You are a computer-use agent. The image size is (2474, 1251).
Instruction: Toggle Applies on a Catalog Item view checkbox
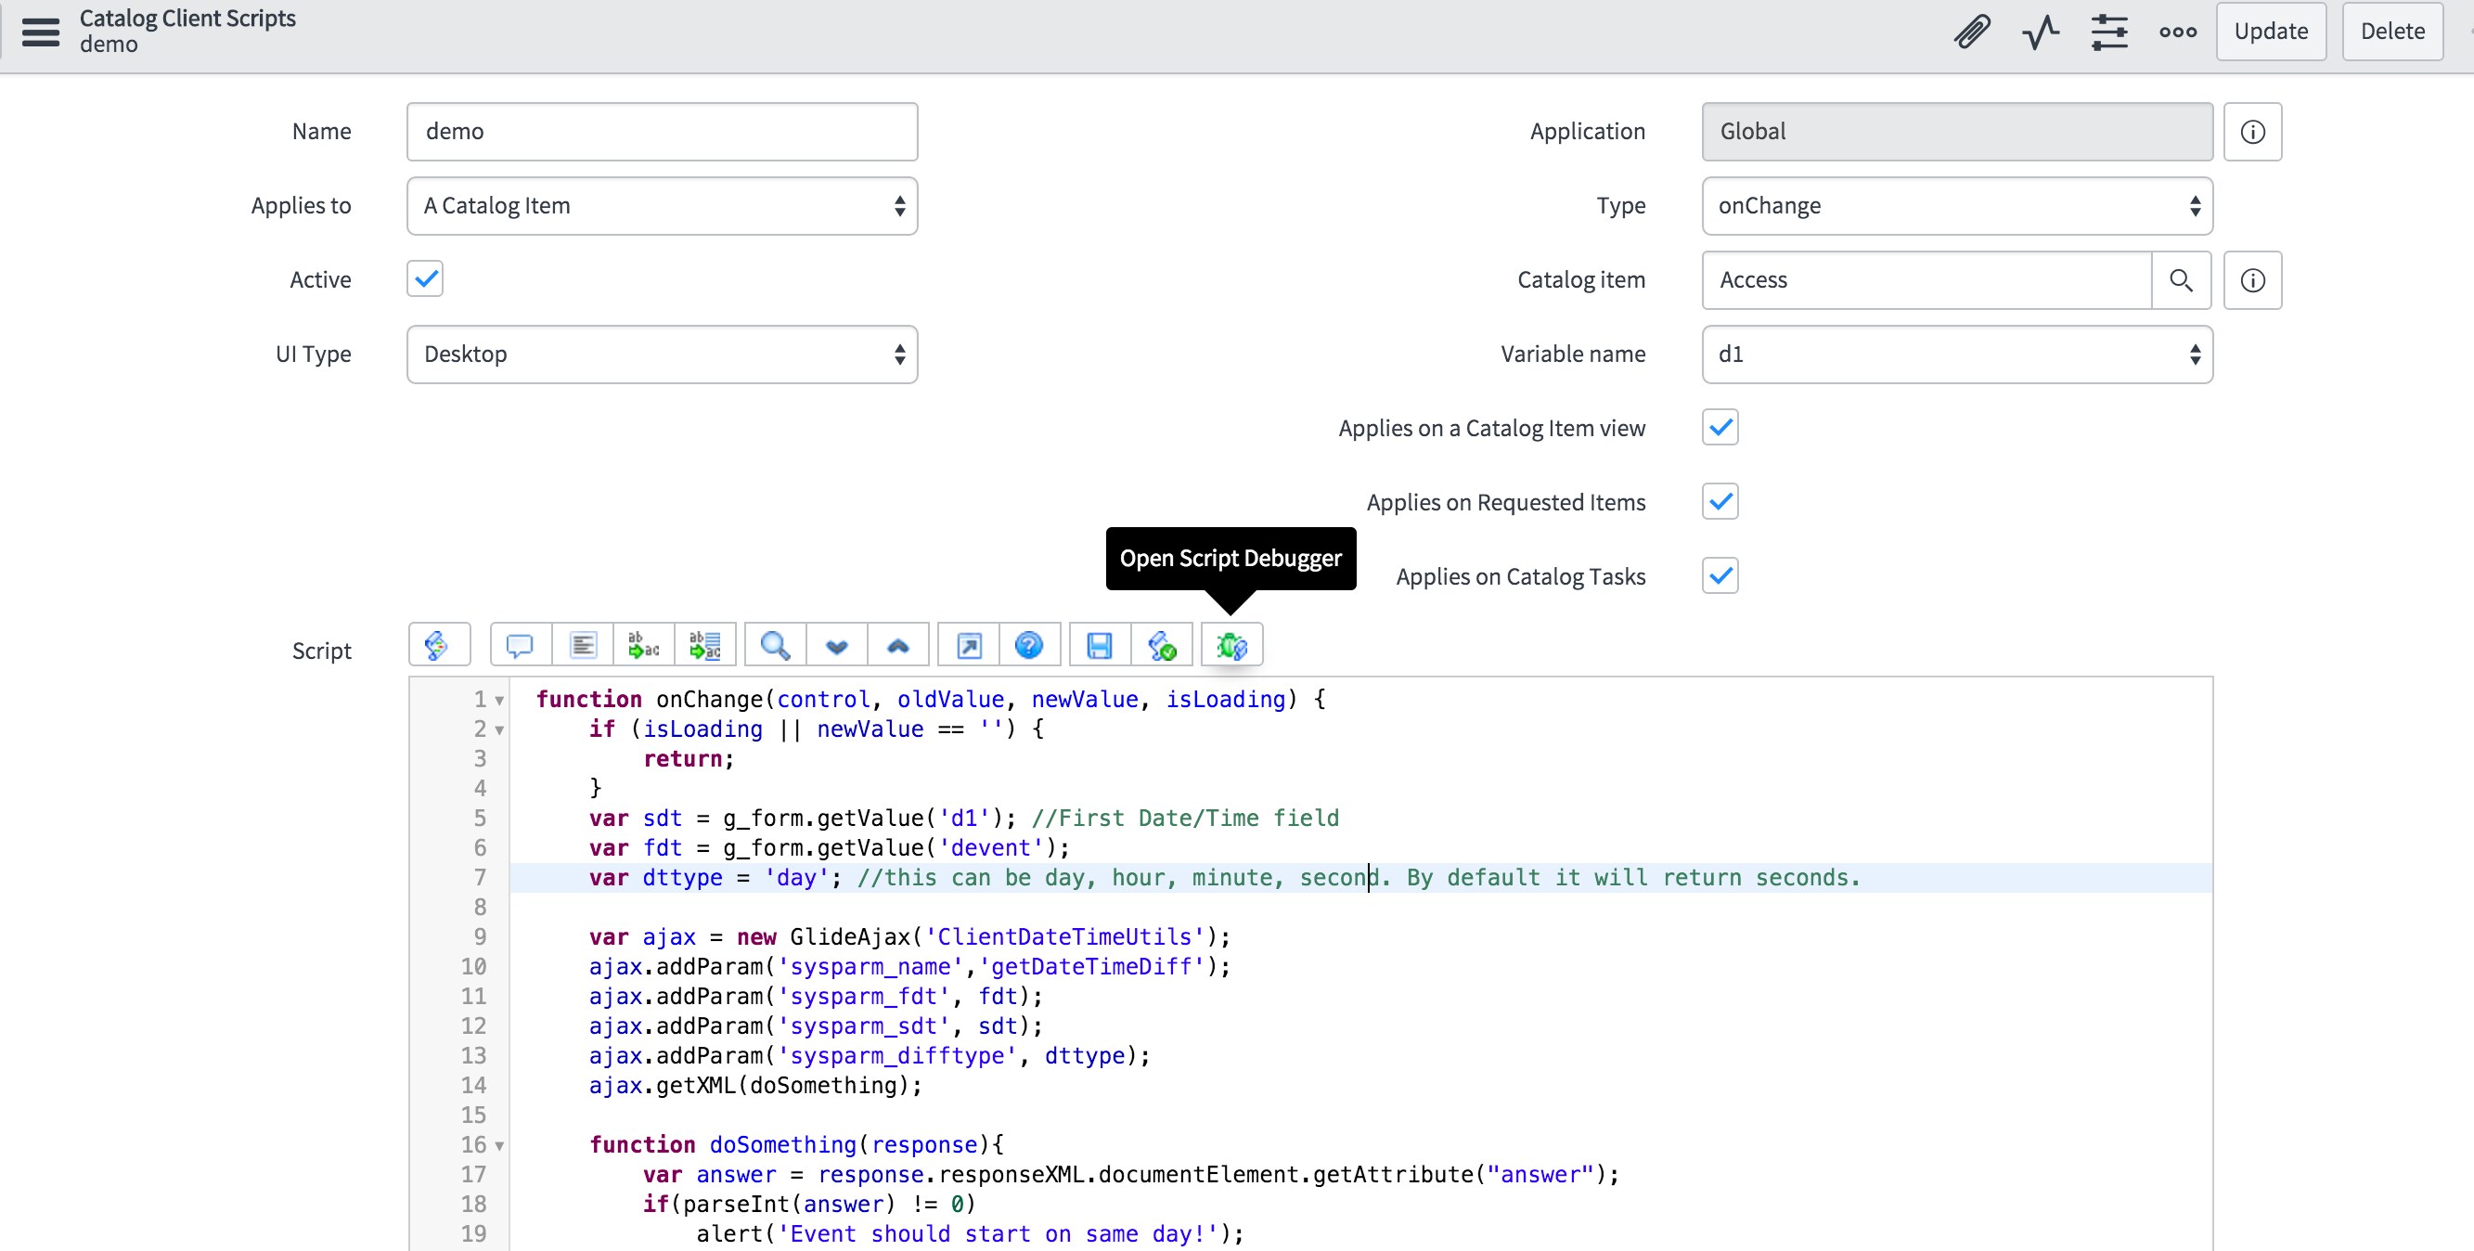pyautogui.click(x=1720, y=428)
